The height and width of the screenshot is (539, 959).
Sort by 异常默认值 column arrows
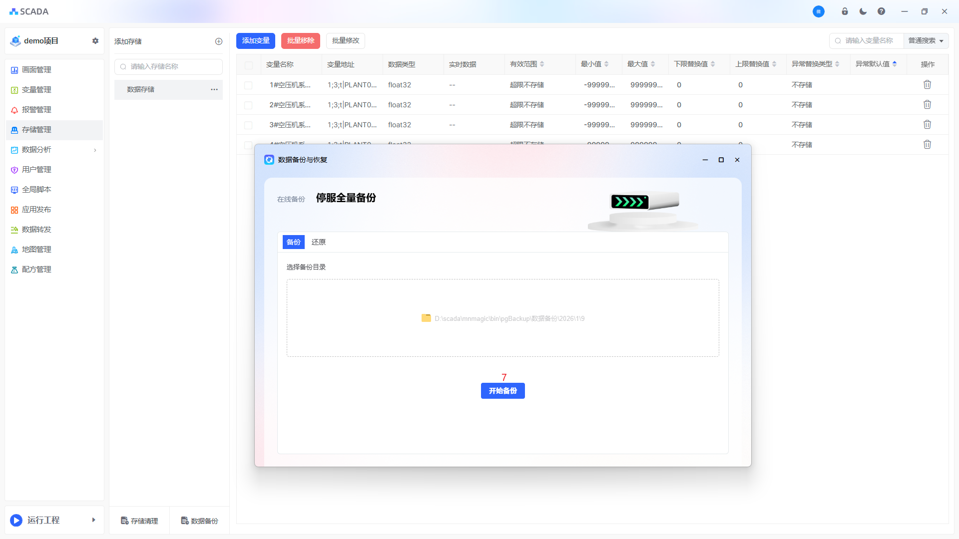point(895,64)
